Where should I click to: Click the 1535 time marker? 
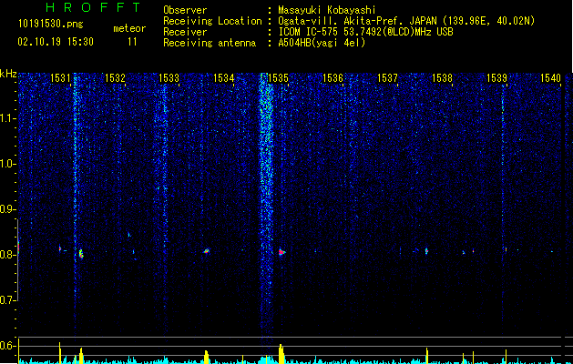[x=279, y=77]
